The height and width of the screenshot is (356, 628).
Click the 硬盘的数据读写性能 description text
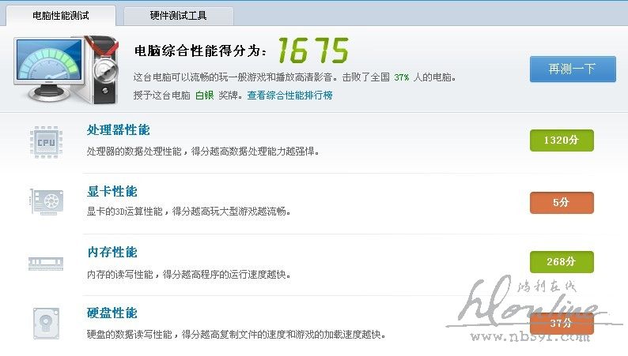(x=236, y=335)
